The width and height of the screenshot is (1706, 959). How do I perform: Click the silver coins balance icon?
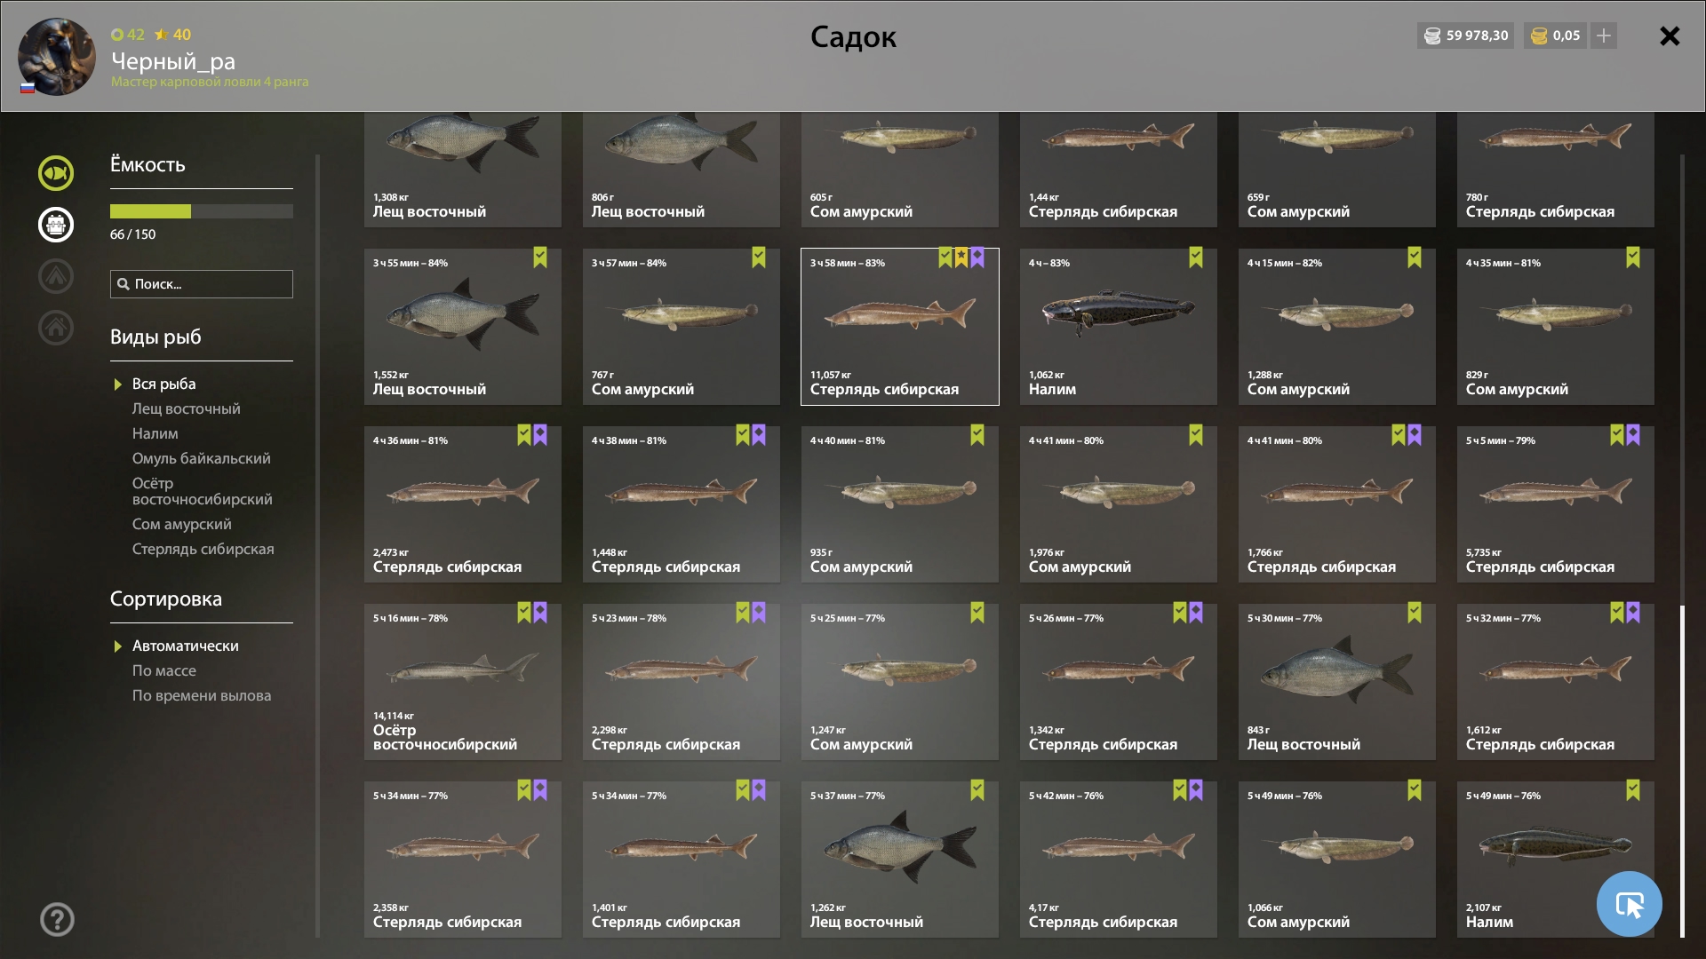(1432, 36)
